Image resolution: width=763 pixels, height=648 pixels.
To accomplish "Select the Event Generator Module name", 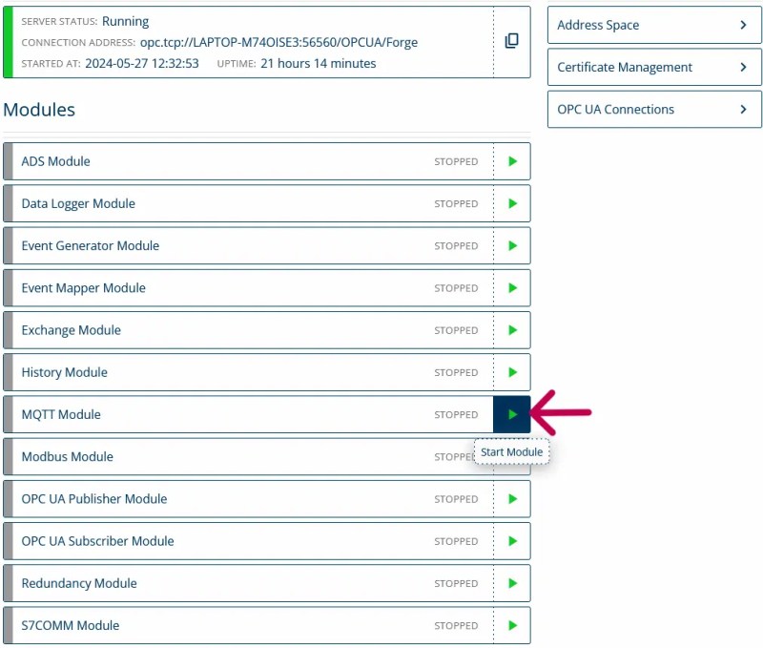I will (x=90, y=246).
